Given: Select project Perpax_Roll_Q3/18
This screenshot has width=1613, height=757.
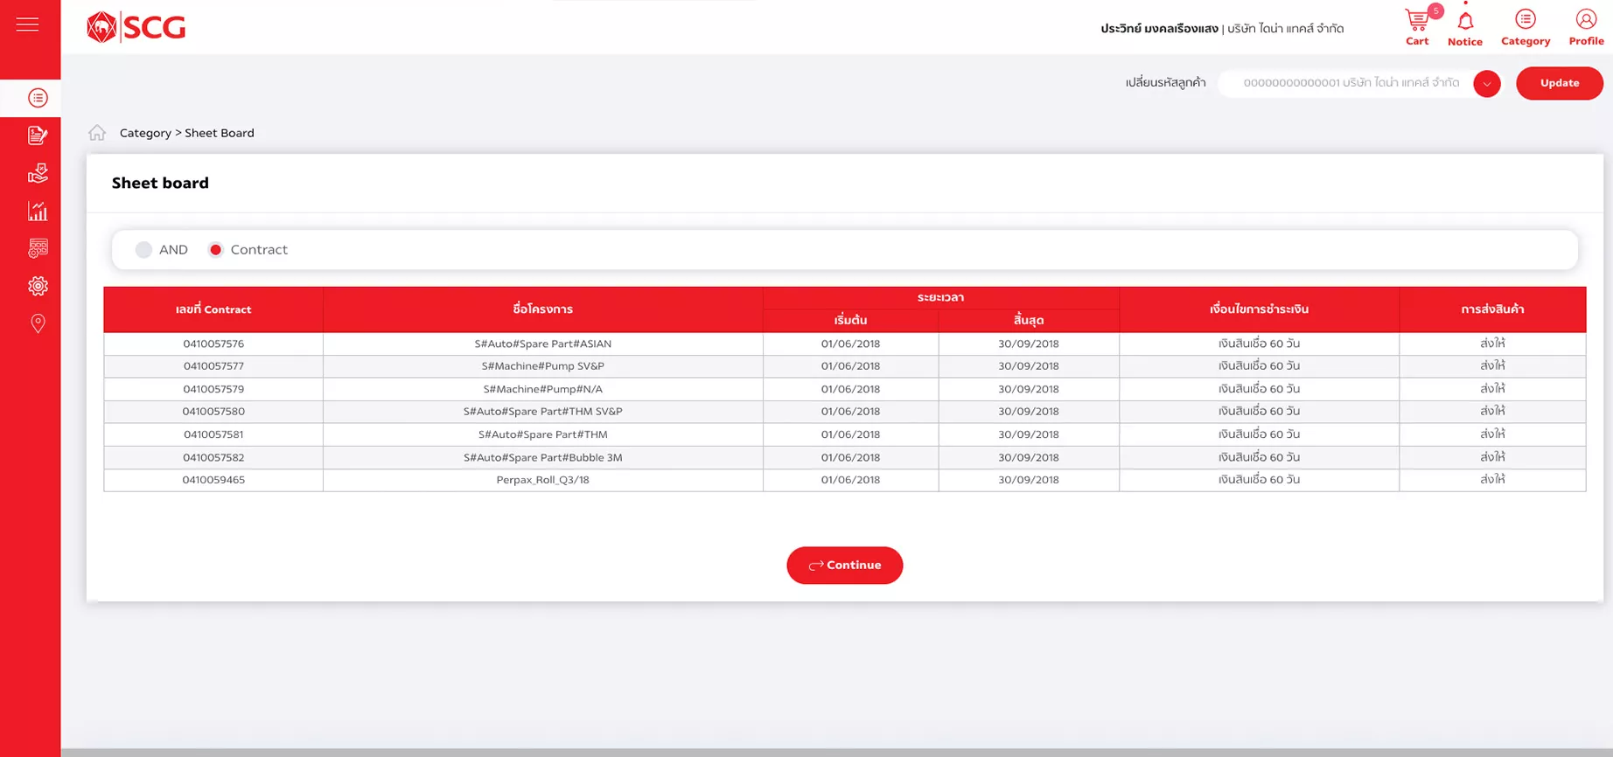Looking at the screenshot, I should click(543, 480).
